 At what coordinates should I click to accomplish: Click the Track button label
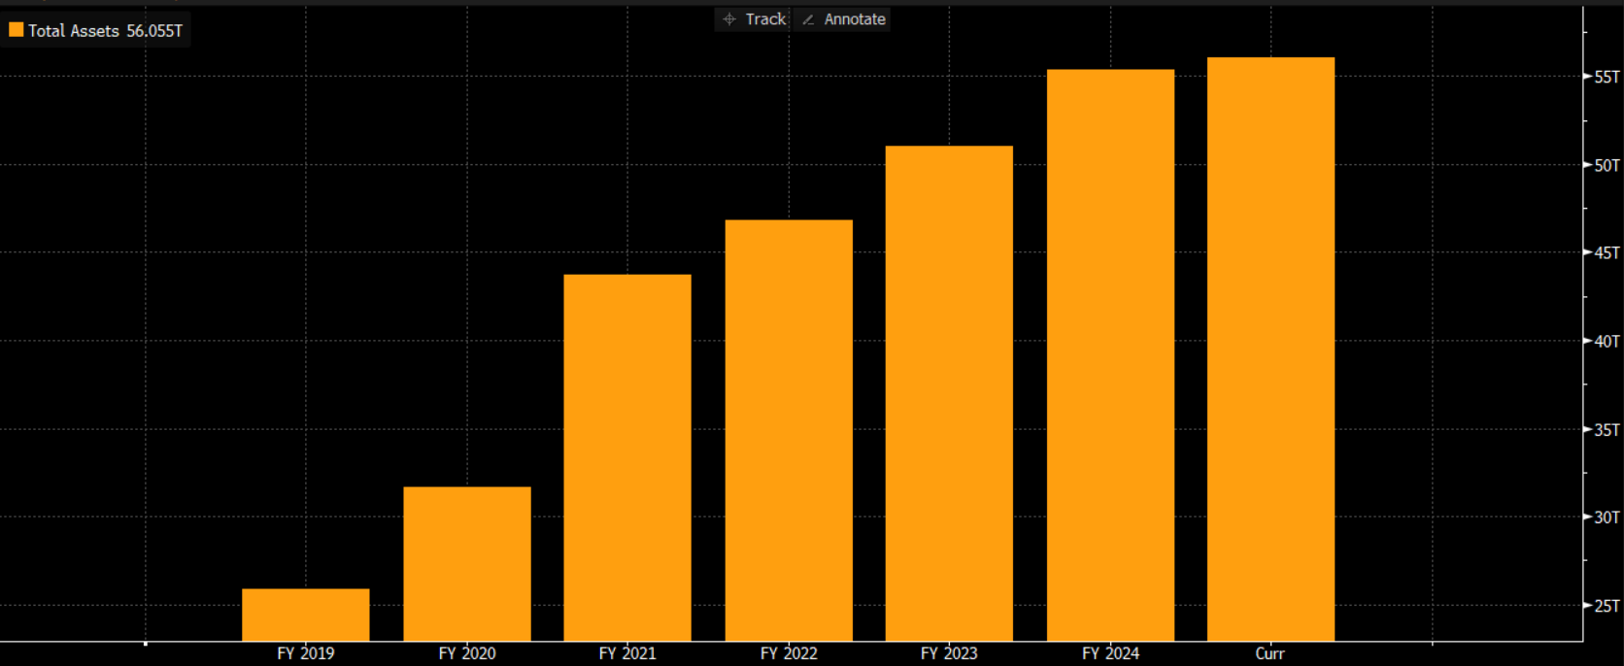(x=765, y=19)
